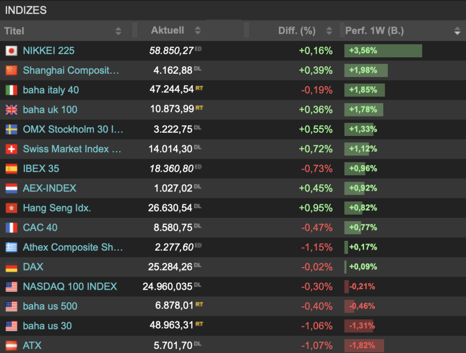Open the Hang Seng Idx. link
466x353 pixels.
(57, 208)
